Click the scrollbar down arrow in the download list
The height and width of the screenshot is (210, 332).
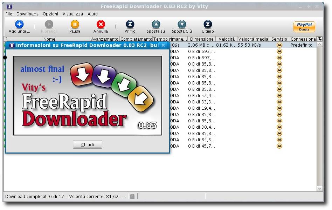tap(319, 189)
